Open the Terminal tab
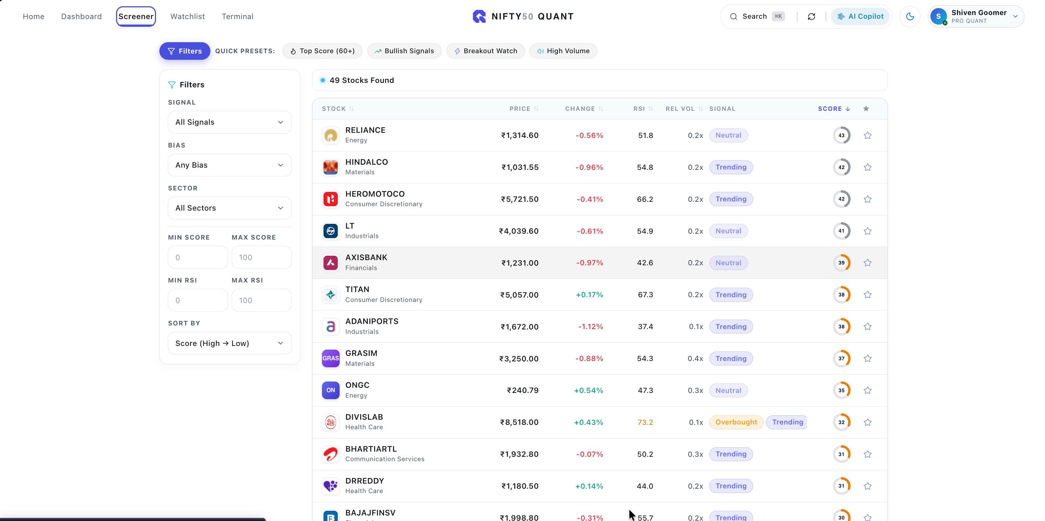The image size is (1045, 521). click(x=237, y=17)
